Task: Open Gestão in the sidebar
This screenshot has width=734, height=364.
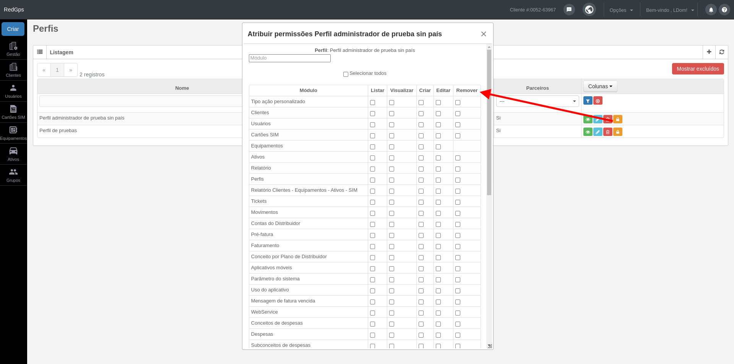Action: [x=13, y=49]
